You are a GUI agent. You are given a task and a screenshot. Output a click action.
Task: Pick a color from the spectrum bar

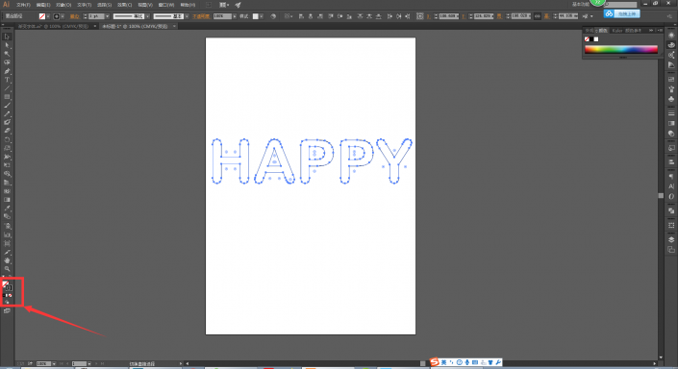[621, 50]
